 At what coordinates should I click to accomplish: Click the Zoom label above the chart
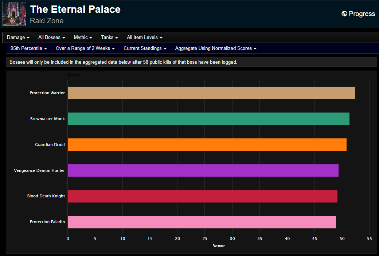coord(74,75)
